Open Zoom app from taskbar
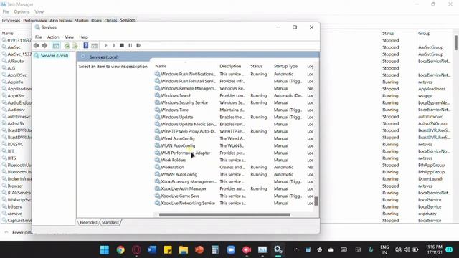The image size is (459, 258). point(231,249)
